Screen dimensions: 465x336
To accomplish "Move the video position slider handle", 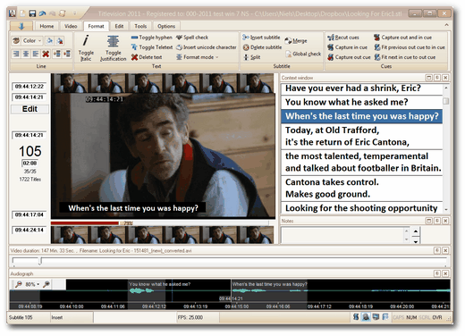I will [40, 261].
